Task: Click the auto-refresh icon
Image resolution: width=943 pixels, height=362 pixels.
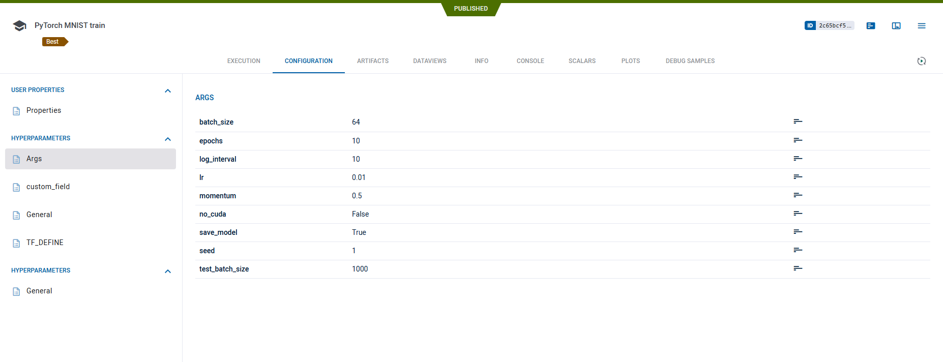Action: pos(921,61)
